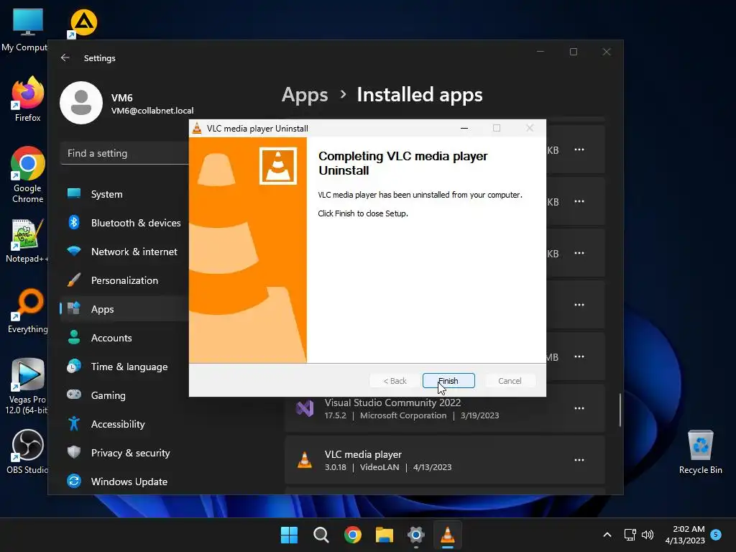Screen dimensions: 736x552
Task: Select Apps in Settings sidebar
Action: (125, 309)
